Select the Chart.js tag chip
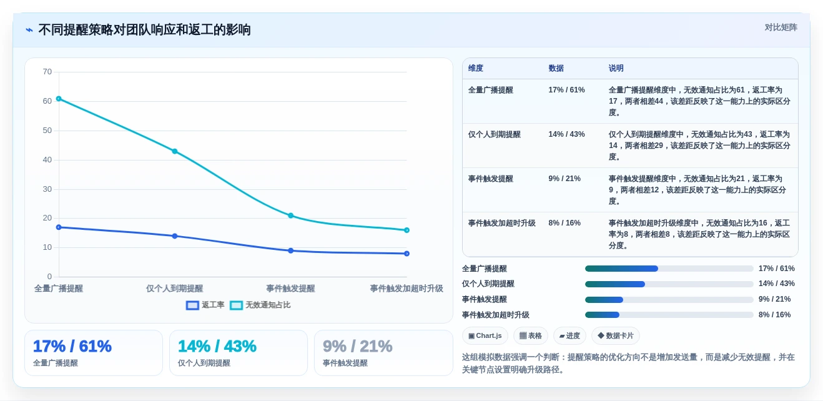Image resolution: width=823 pixels, height=401 pixels. [485, 336]
